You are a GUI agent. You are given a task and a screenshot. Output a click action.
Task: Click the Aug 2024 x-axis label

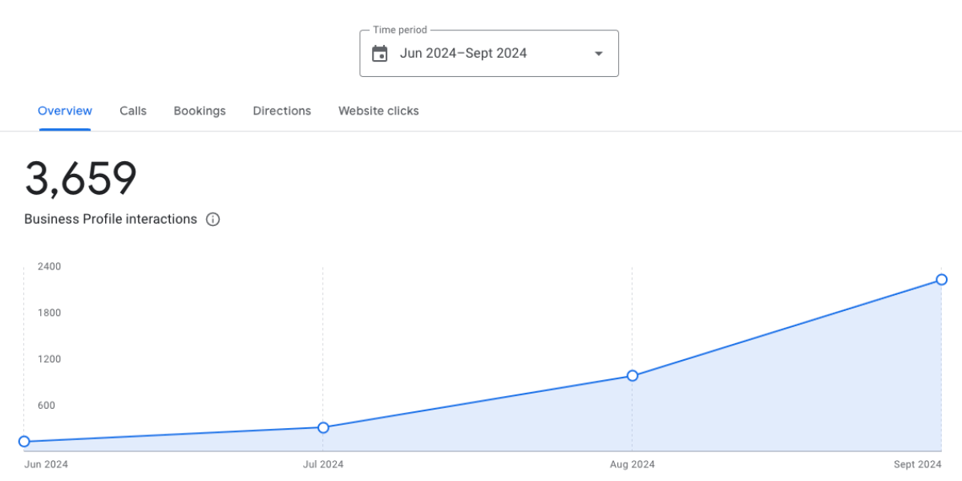tap(633, 464)
